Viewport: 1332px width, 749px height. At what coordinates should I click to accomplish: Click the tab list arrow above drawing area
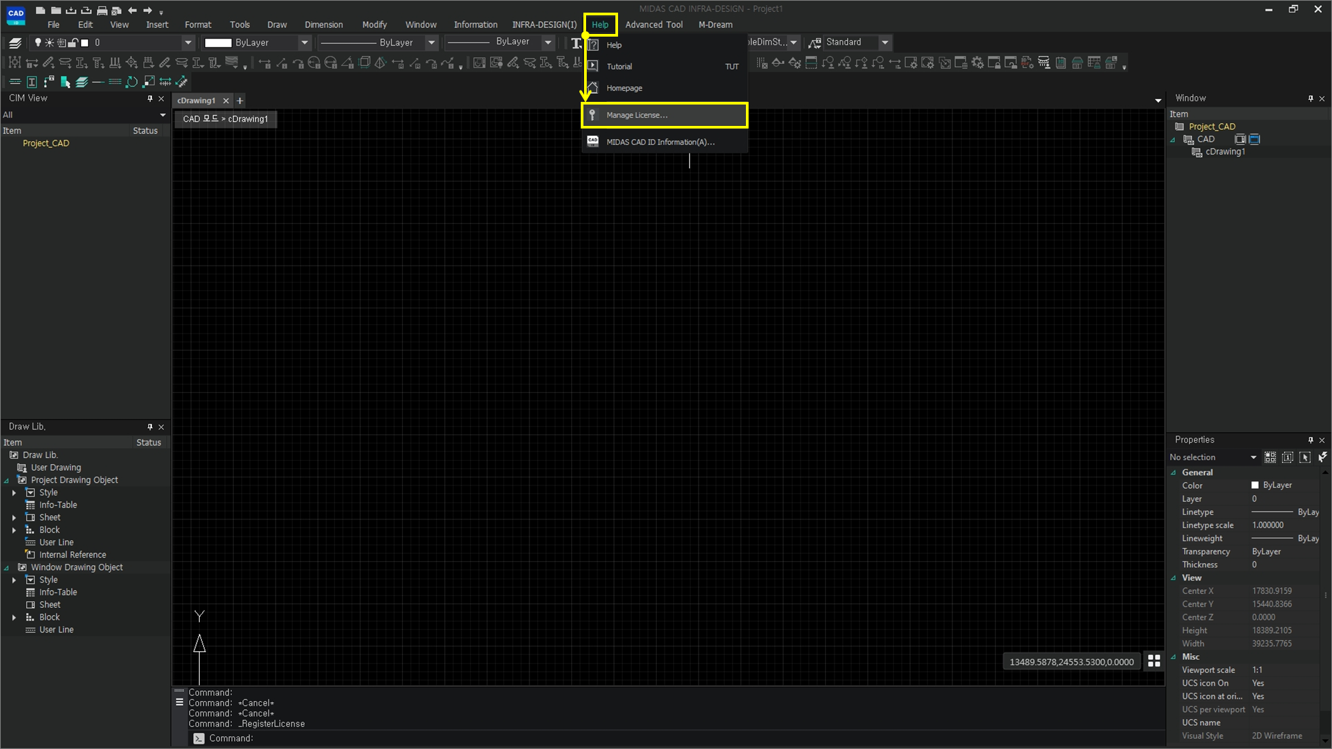1158,101
